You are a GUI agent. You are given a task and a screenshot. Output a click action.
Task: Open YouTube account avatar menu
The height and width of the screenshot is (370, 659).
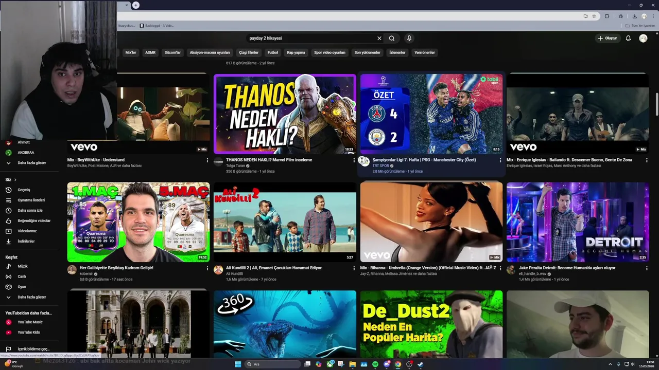tap(643, 38)
